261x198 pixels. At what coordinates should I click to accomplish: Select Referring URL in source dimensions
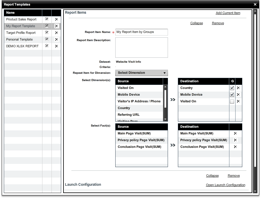click(128, 115)
